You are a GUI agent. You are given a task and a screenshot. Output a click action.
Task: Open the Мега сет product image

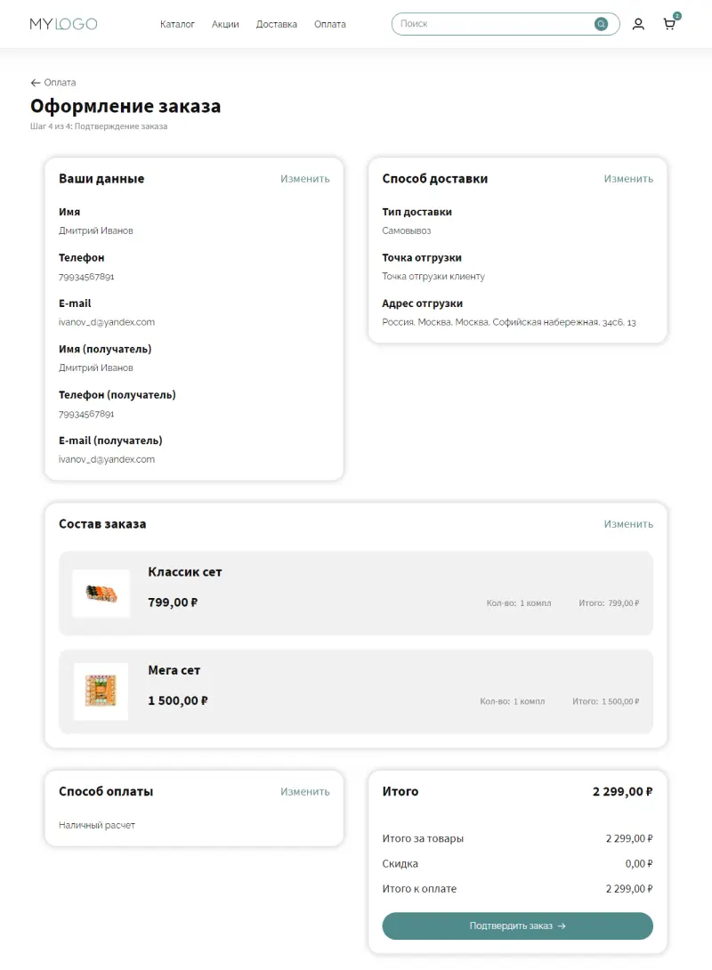[x=101, y=691]
